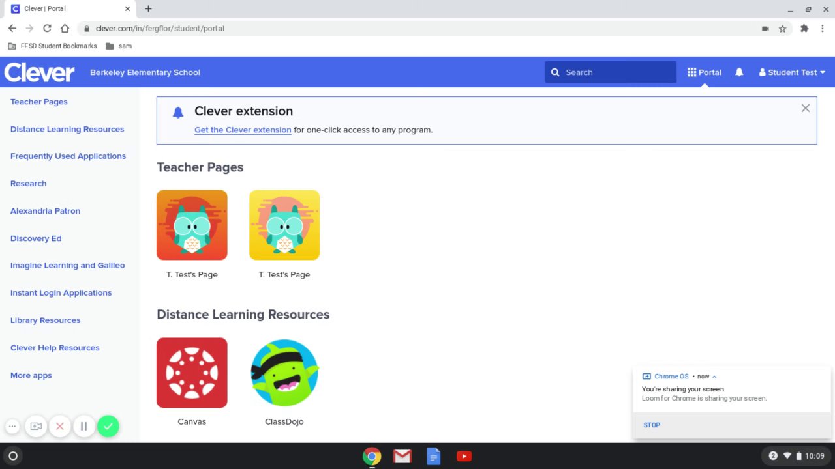This screenshot has width=835, height=469.
Task: Select Discovery Ed in sidebar
Action: tap(36, 238)
